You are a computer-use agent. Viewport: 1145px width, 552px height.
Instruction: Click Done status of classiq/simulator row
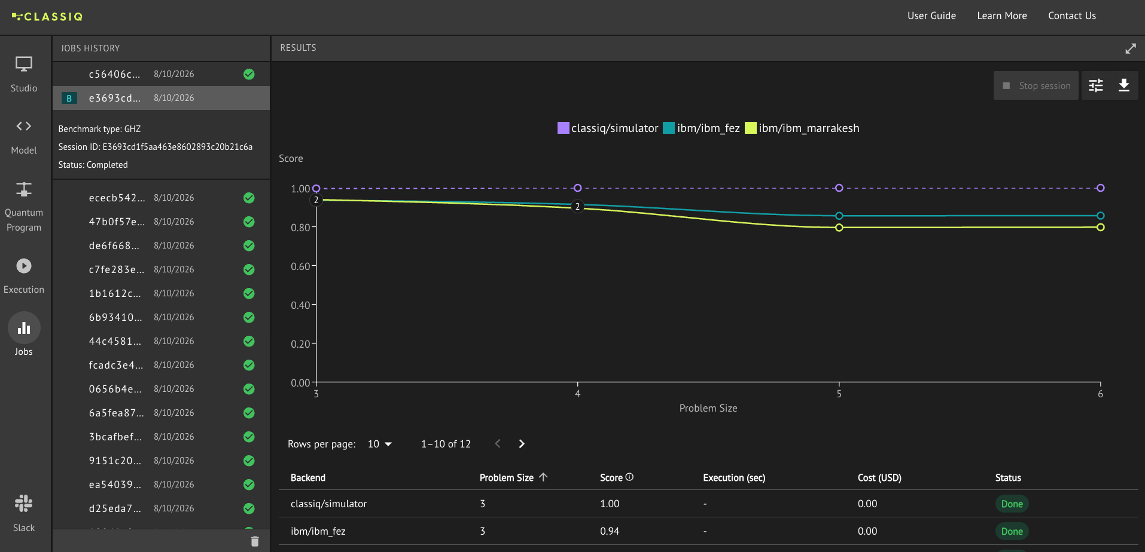point(1012,504)
